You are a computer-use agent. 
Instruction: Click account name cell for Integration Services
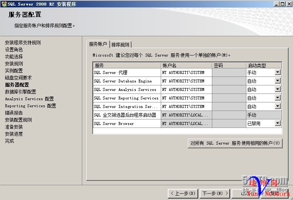point(186,106)
